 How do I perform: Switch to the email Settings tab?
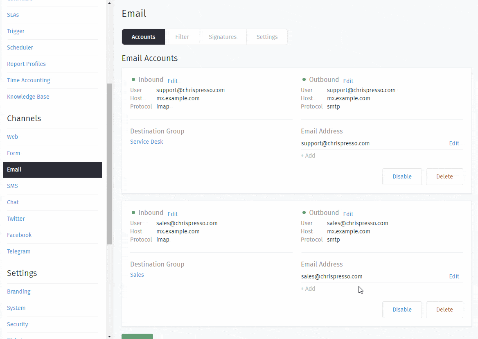(x=267, y=37)
